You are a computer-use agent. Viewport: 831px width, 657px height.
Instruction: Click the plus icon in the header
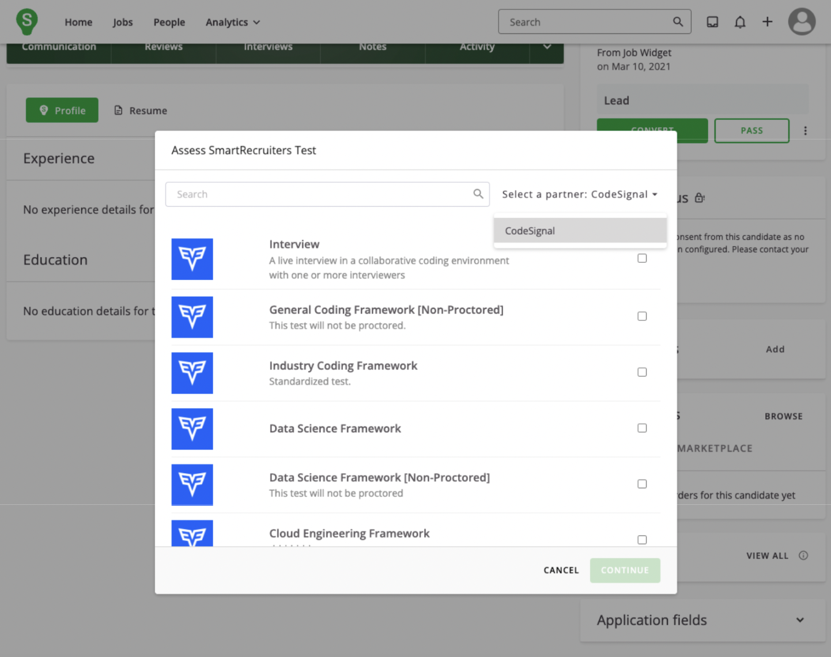pyautogui.click(x=767, y=22)
